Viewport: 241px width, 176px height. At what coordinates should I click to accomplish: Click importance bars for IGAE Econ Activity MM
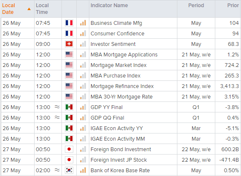[83, 139]
